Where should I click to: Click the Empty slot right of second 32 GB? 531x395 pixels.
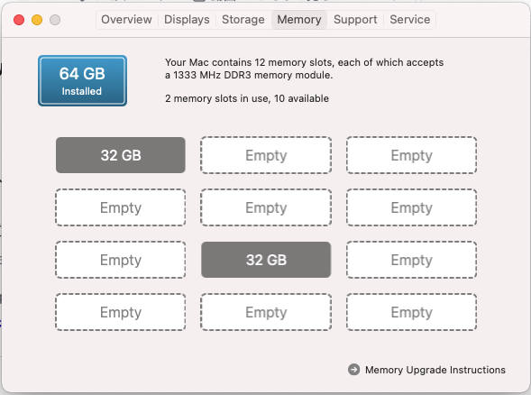coord(411,260)
